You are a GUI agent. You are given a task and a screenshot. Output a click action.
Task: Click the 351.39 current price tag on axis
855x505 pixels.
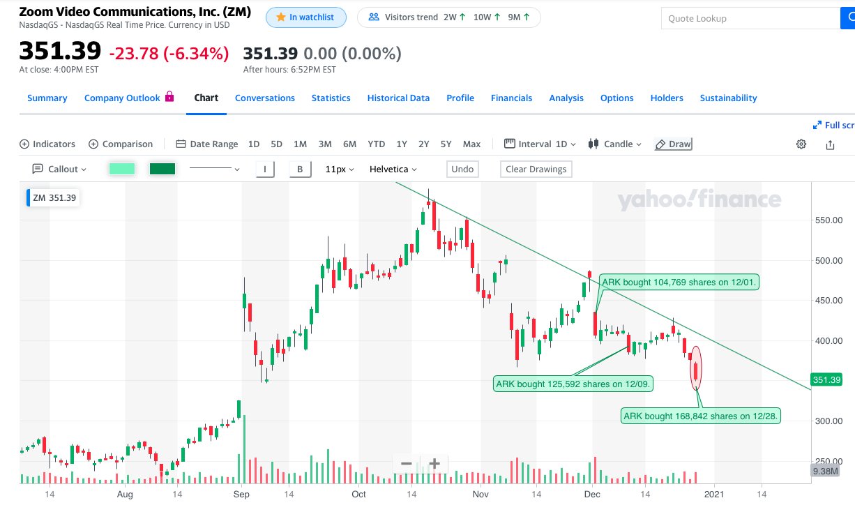[x=826, y=380]
